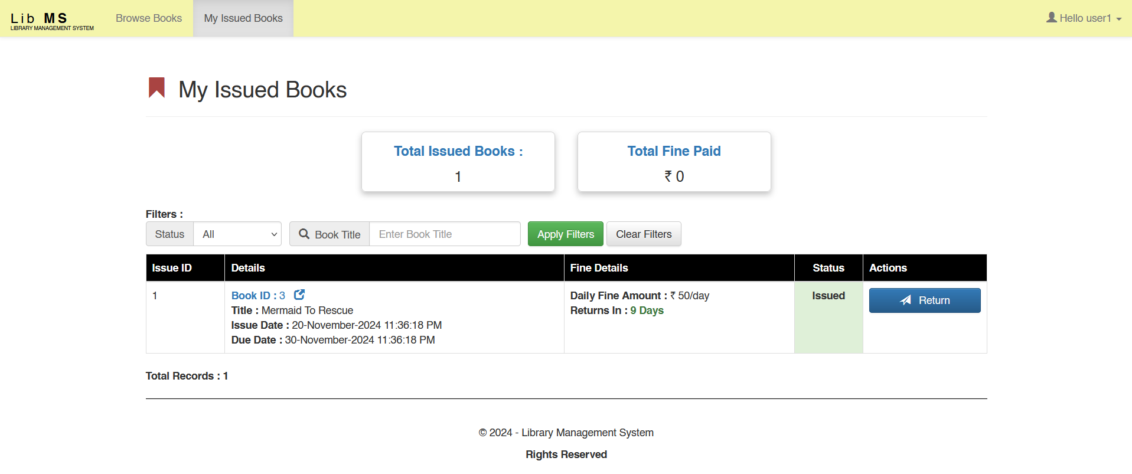Apply the selected filters
Image resolution: width=1132 pixels, height=474 pixels.
[x=566, y=234]
